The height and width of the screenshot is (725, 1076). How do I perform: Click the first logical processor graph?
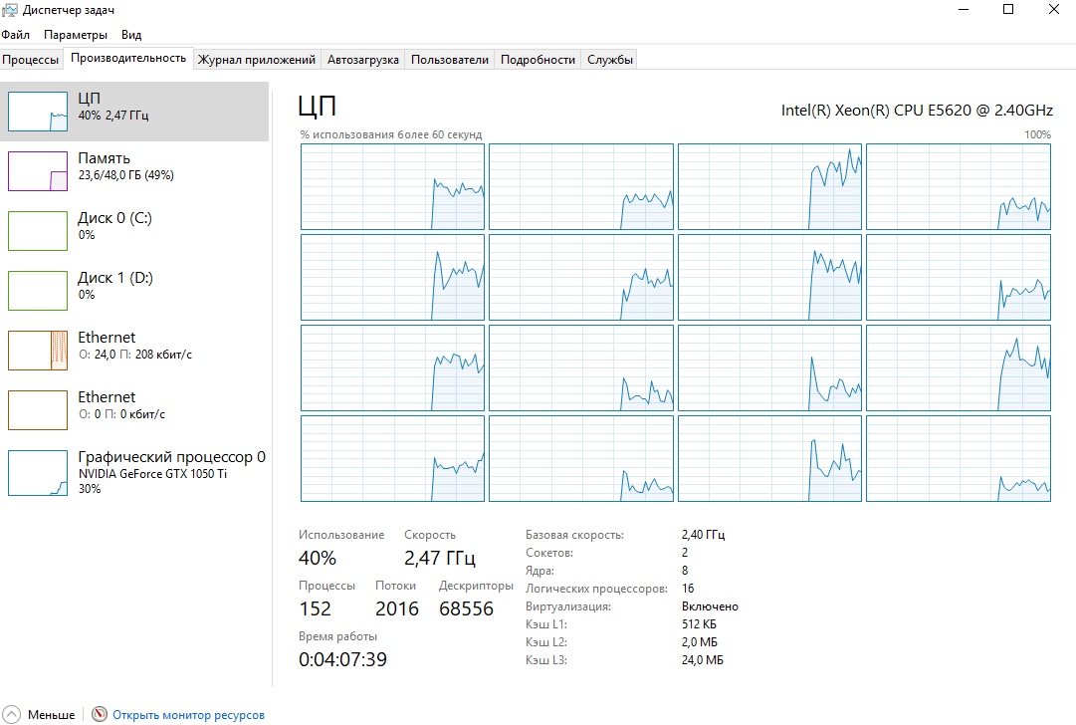[392, 187]
